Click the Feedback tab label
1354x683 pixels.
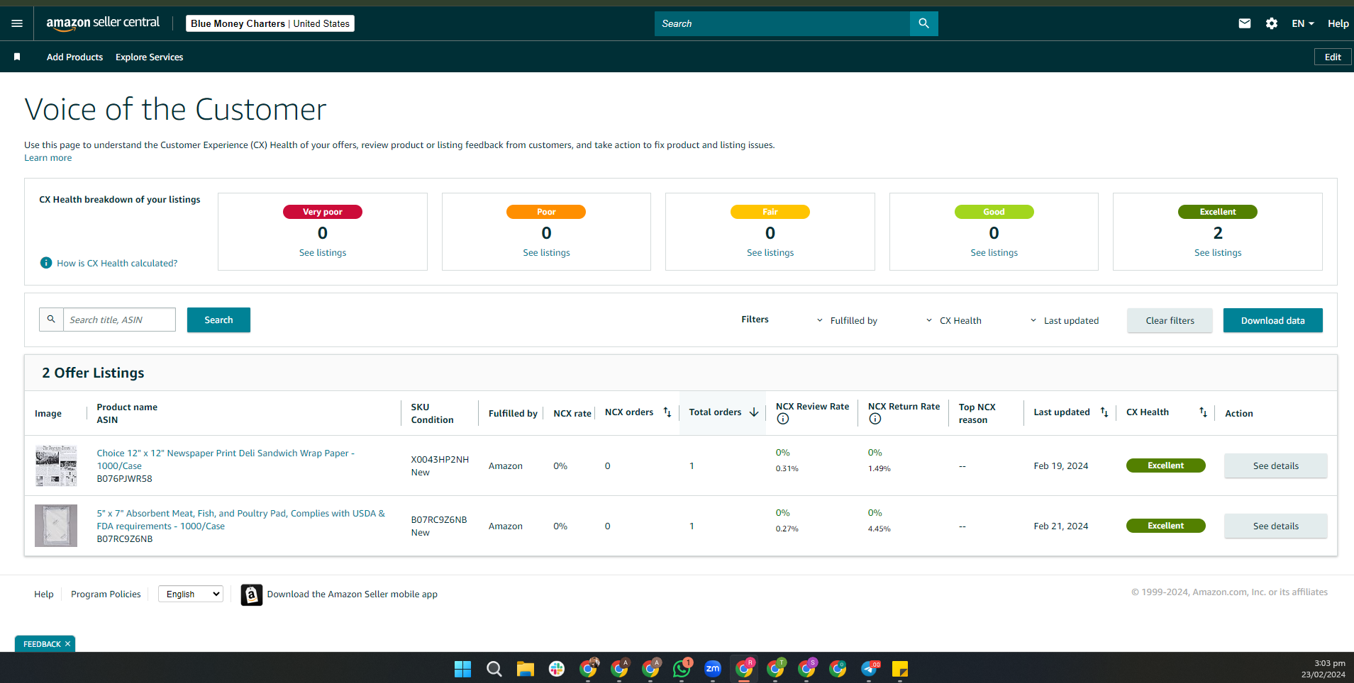pos(42,644)
